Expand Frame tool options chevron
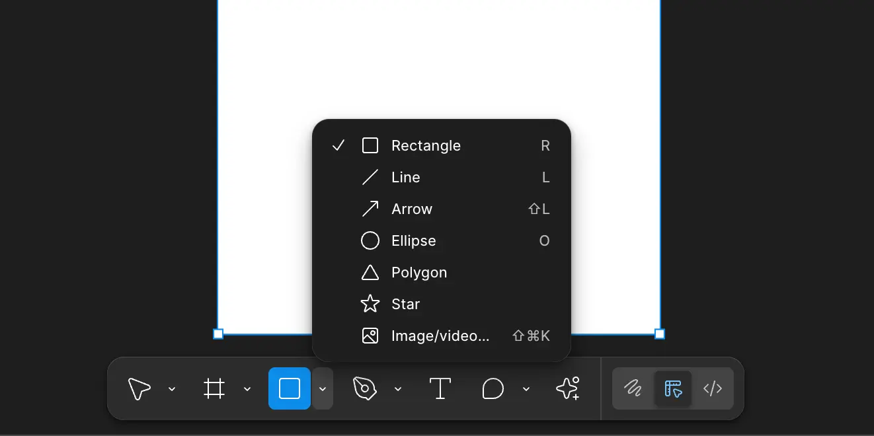 [247, 389]
